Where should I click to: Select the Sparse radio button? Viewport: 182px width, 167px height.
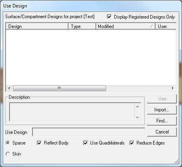point(8,143)
